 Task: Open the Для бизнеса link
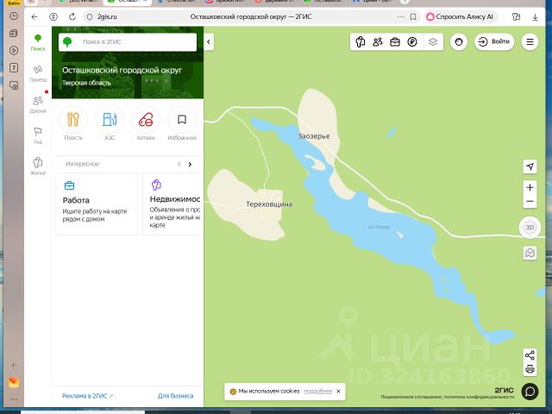(176, 396)
